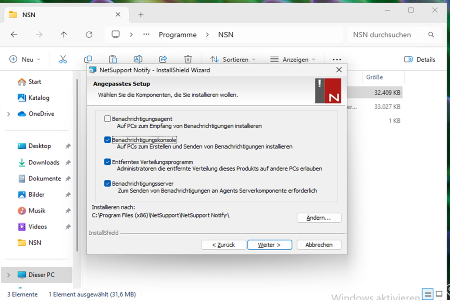The height and width of the screenshot is (300, 450).
Task: Click the Share icon in toolbar
Action: click(x=163, y=60)
